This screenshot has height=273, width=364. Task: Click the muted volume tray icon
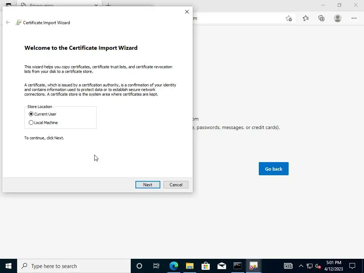(x=318, y=266)
